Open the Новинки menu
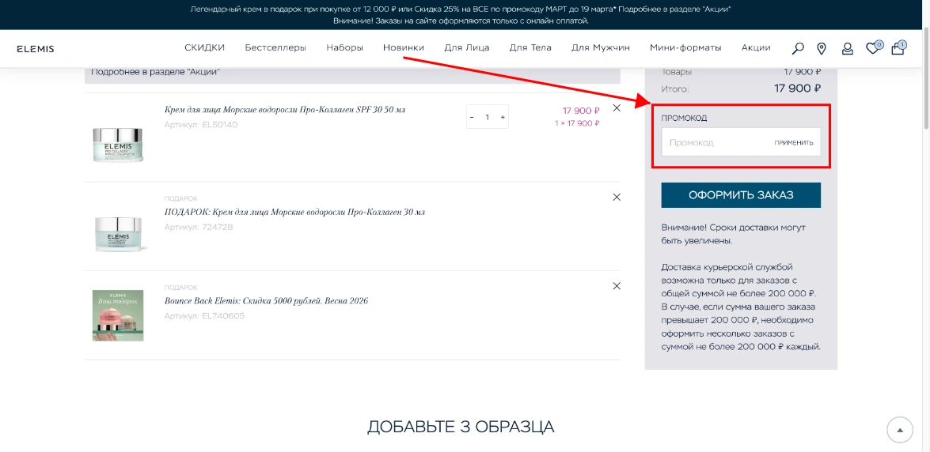 click(404, 48)
